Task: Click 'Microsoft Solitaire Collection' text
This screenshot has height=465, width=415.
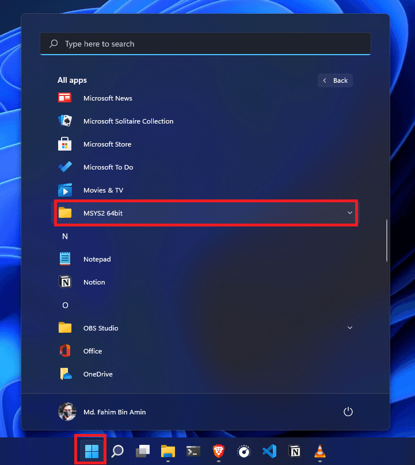Action: [x=128, y=121]
